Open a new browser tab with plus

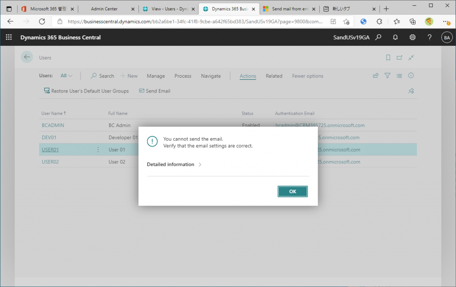click(386, 9)
